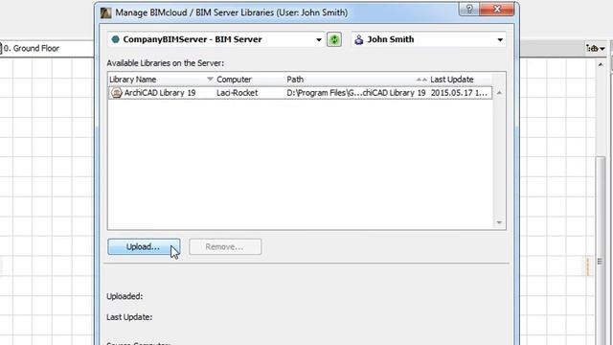Click the 0. Ground Floor tab in background window

32,49
